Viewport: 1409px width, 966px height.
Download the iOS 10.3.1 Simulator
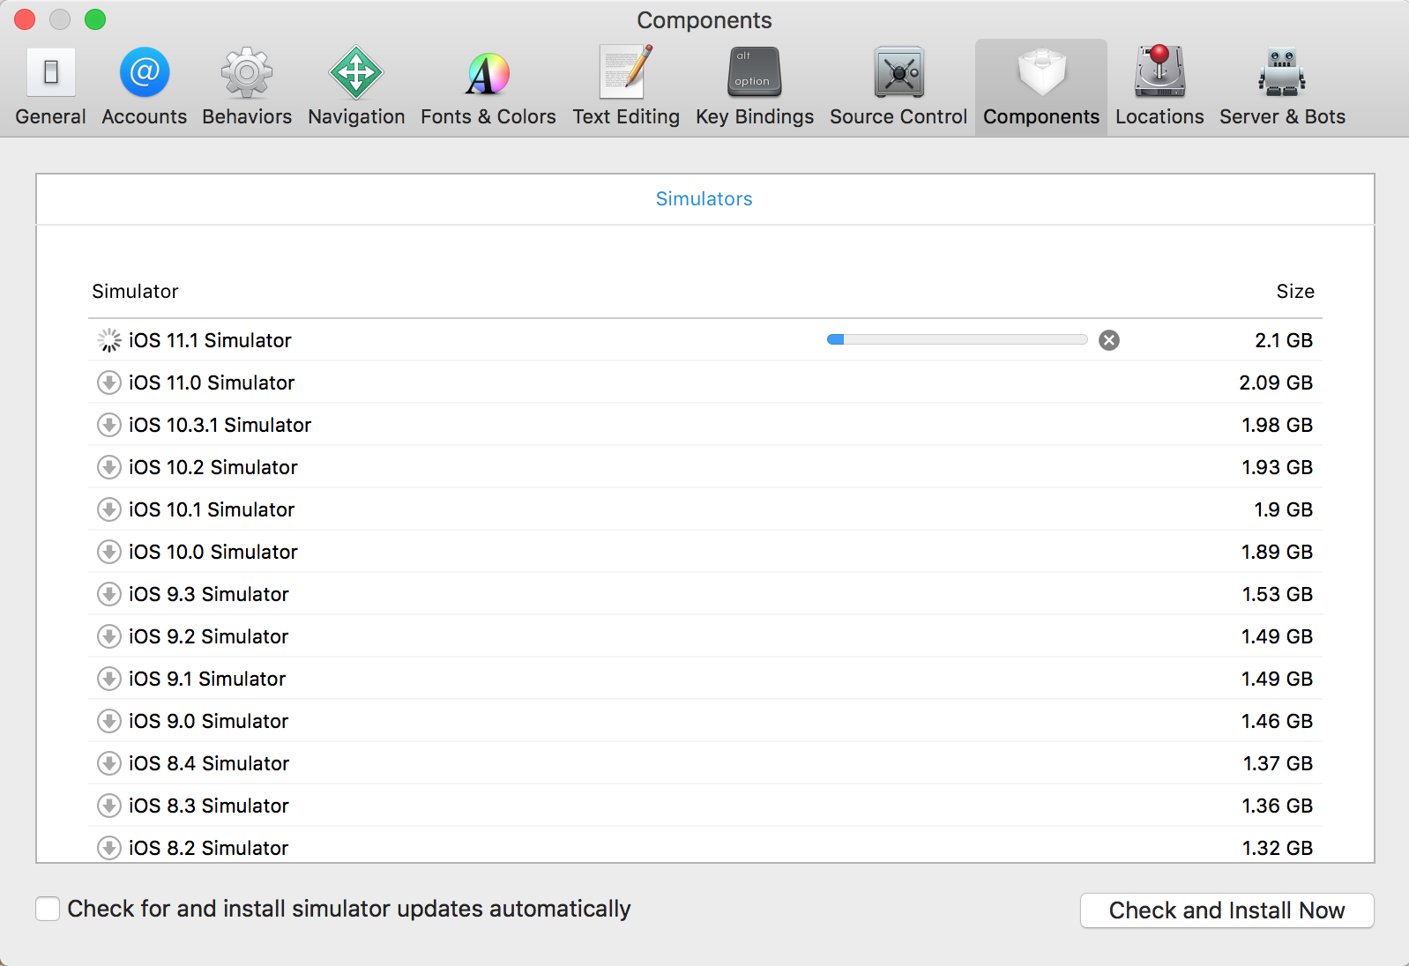[108, 425]
